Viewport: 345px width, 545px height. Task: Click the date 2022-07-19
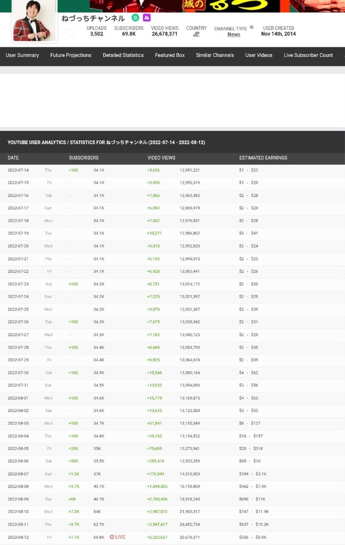(18, 233)
